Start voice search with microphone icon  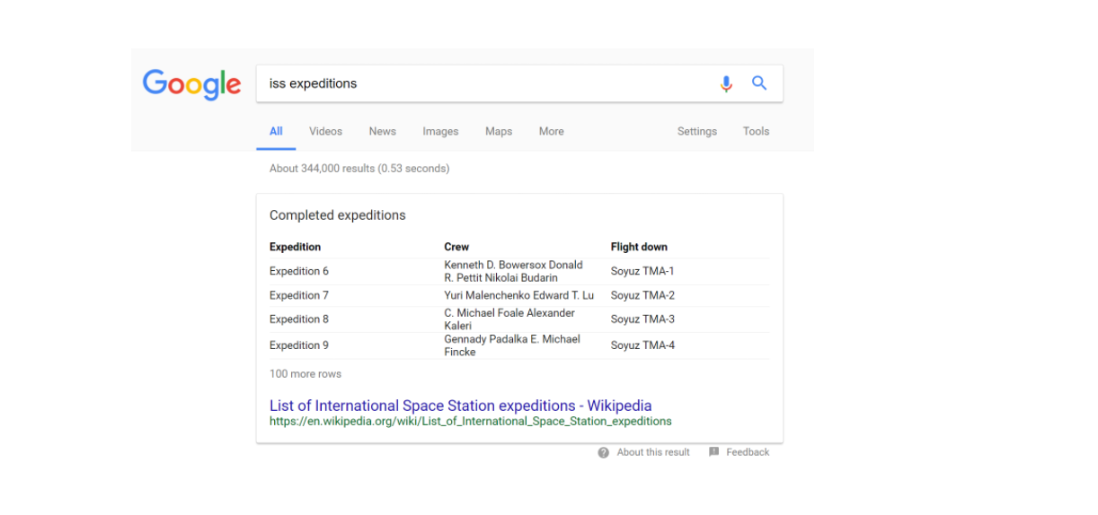[x=726, y=83]
